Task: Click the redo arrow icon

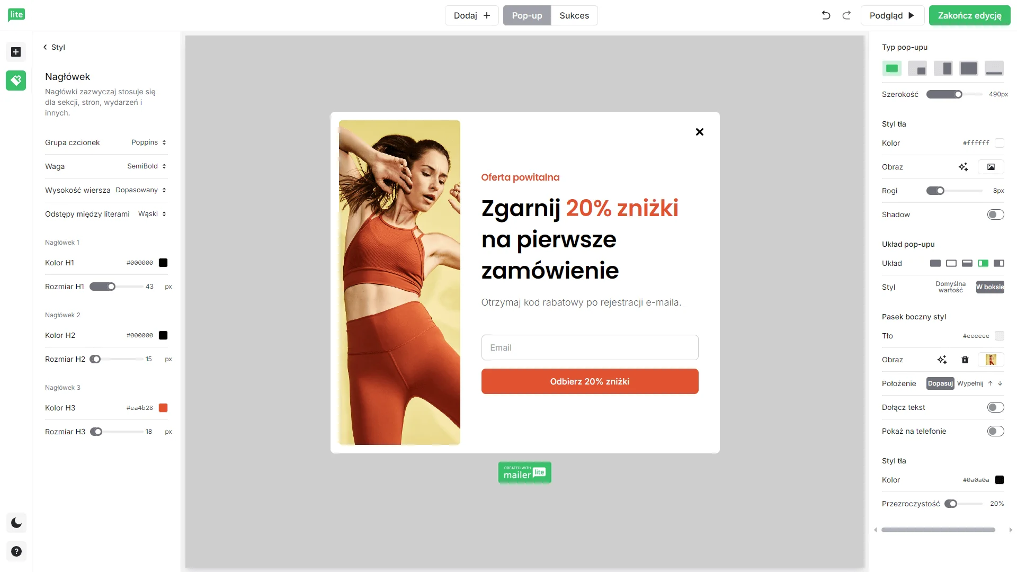Action: point(846,15)
